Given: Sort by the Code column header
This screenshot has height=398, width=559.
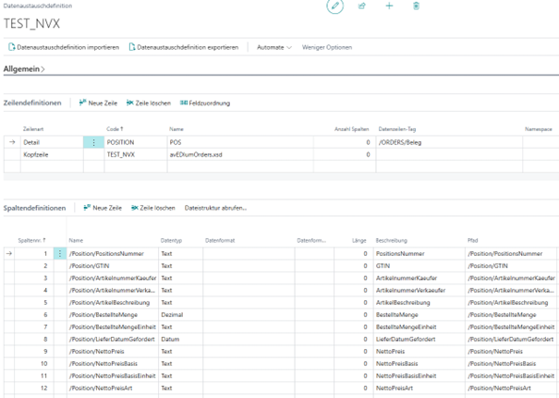Looking at the screenshot, I should [x=114, y=129].
